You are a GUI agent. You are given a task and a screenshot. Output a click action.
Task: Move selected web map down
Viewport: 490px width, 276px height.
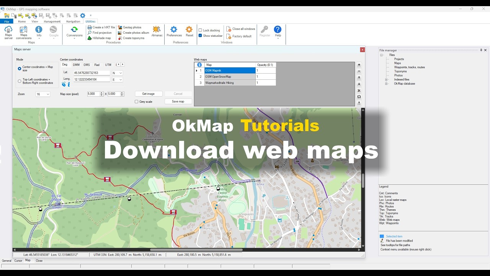click(359, 84)
